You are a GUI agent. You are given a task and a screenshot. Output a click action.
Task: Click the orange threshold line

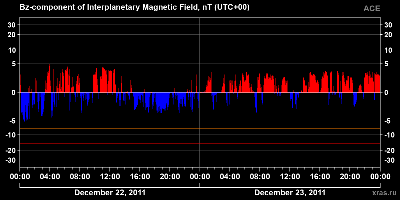[x=200, y=129]
